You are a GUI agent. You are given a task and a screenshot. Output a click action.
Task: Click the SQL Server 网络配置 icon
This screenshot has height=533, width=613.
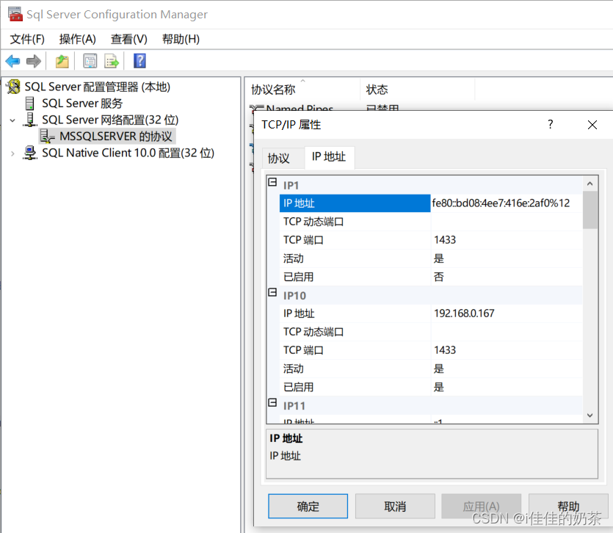(x=29, y=120)
